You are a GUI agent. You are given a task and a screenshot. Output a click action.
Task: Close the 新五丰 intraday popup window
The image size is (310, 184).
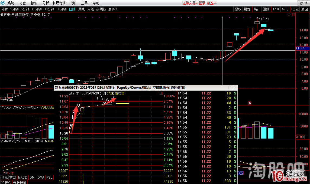pos(235,87)
